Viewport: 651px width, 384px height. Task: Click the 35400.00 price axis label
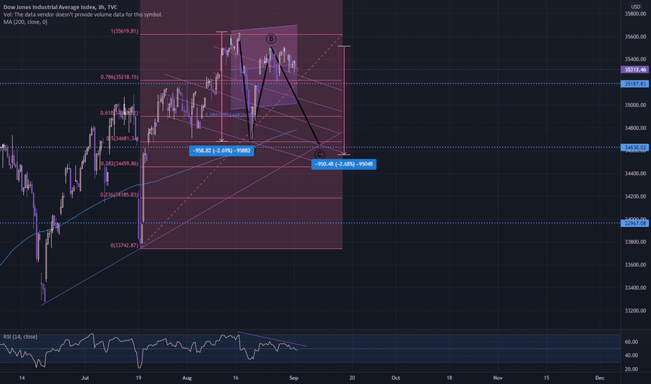[635, 59]
